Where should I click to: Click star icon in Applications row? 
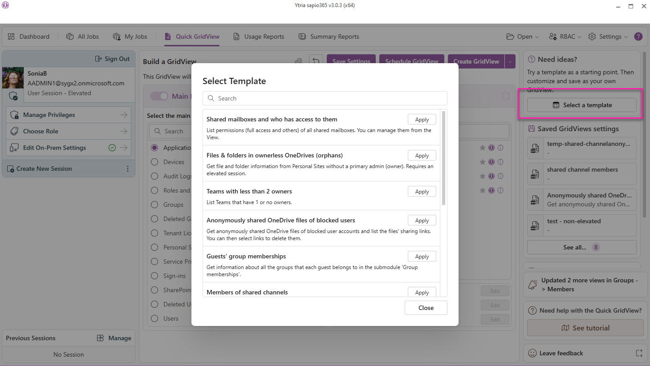click(x=482, y=148)
